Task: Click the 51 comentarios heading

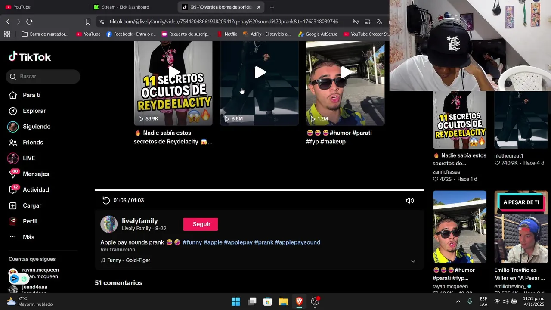Action: click(x=118, y=283)
